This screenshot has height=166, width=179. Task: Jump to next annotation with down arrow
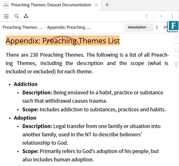(164, 27)
